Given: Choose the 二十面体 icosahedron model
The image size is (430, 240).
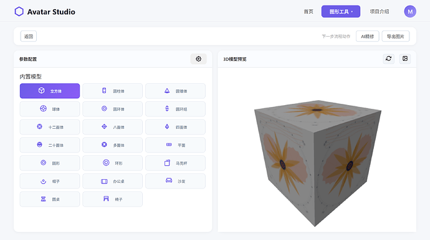Looking at the screenshot, I should coord(50,145).
